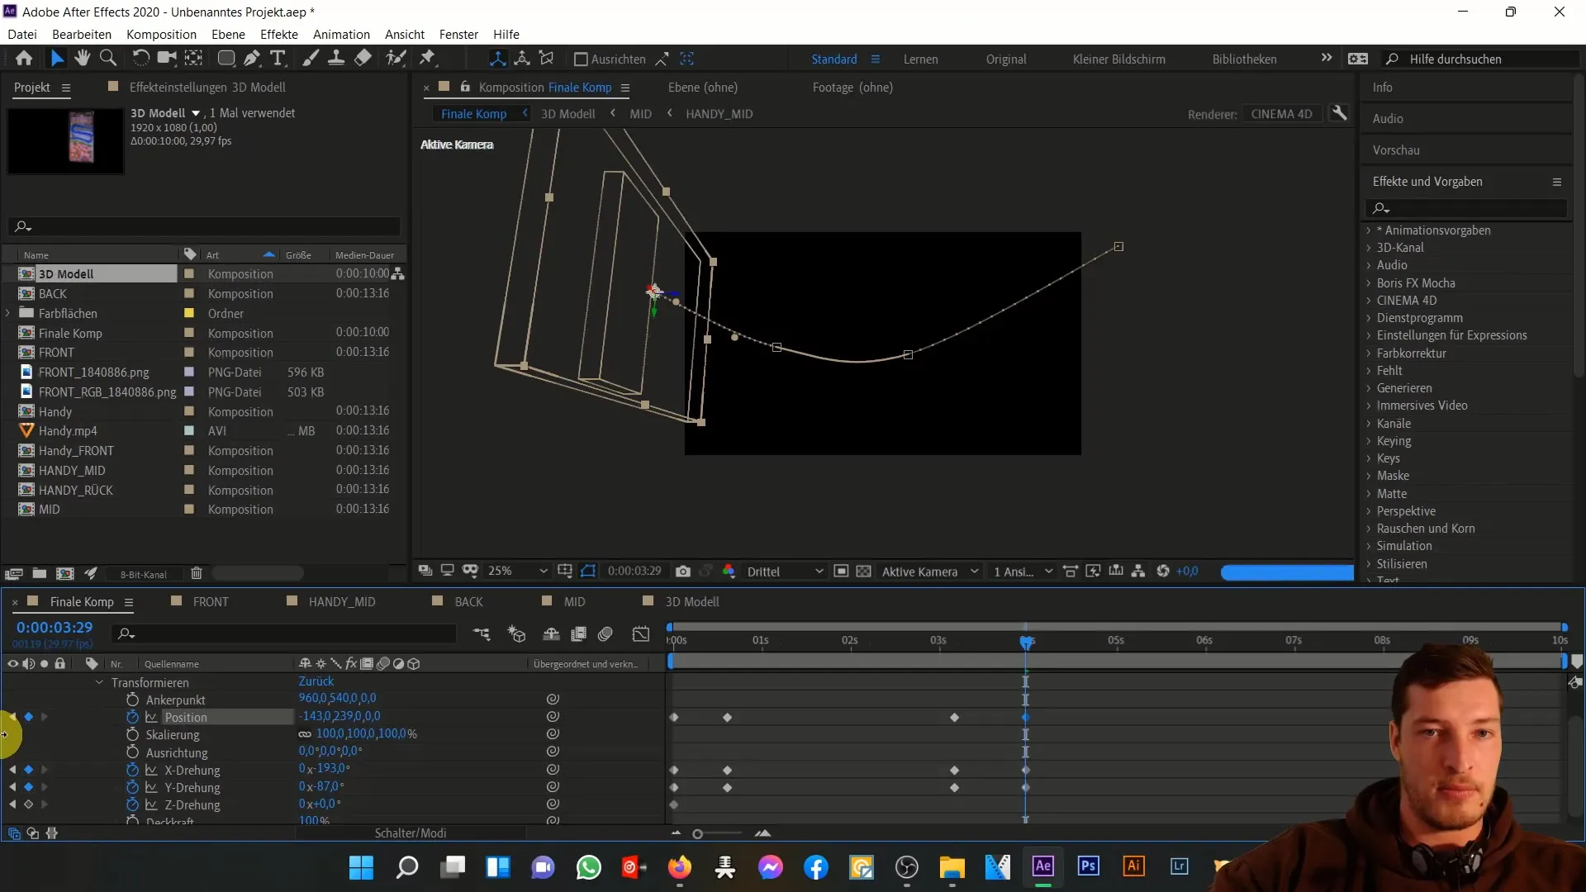Select the Puppet Pin tool

[x=430, y=58]
